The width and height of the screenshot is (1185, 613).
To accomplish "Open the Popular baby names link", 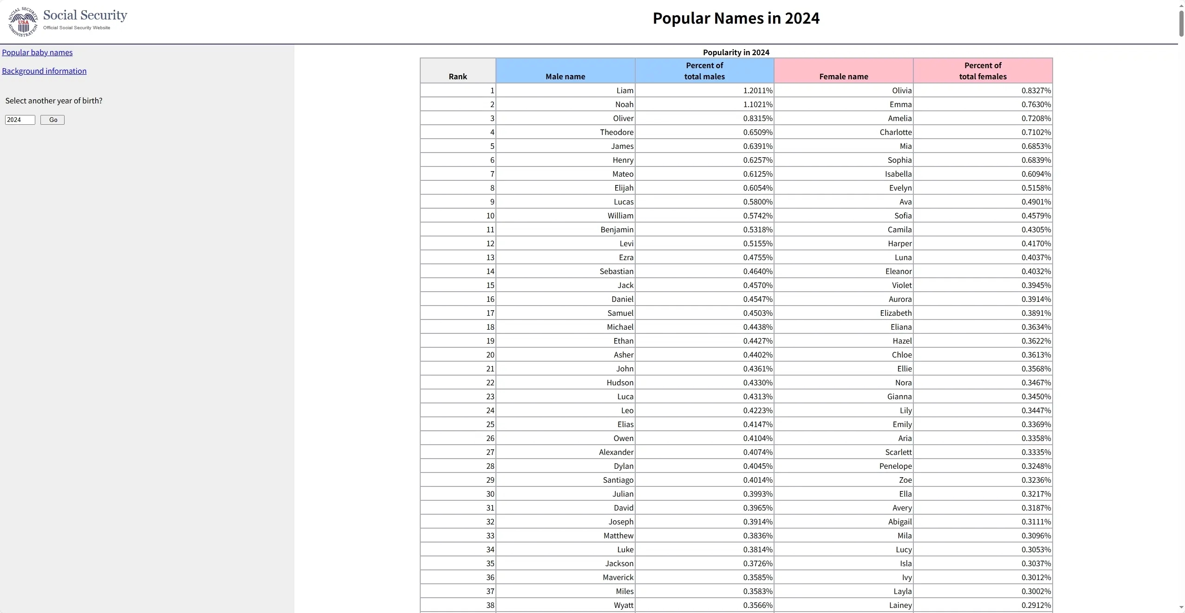I will (x=37, y=52).
